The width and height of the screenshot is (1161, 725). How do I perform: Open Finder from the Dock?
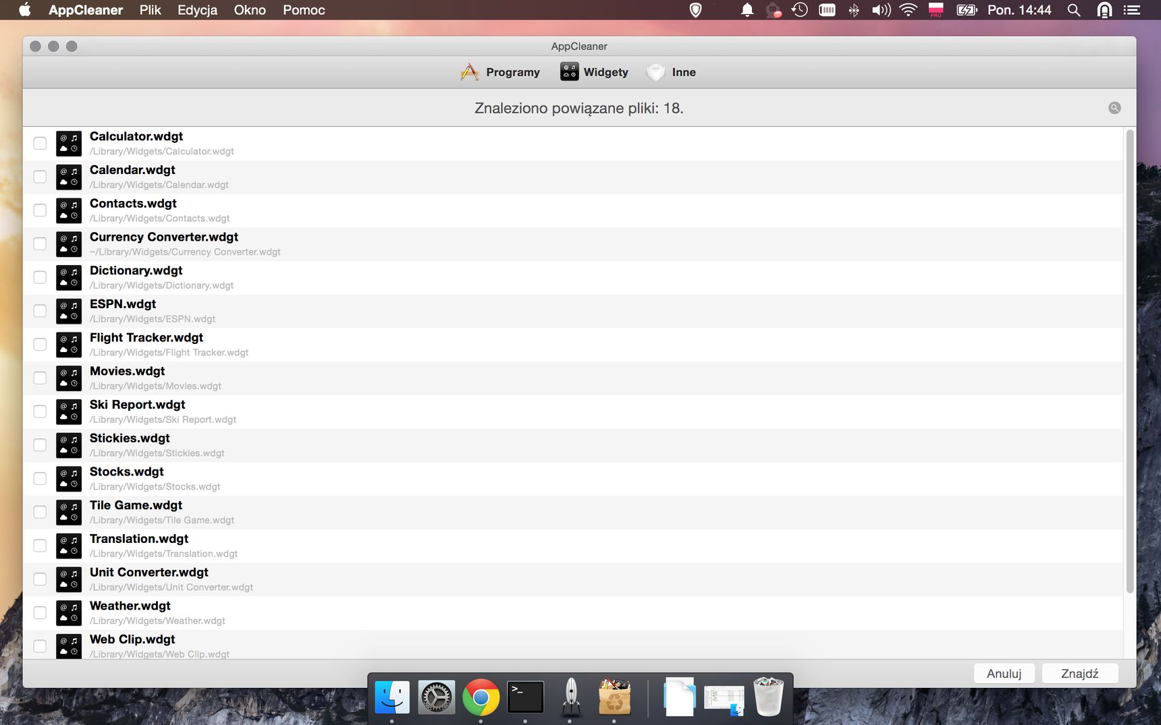[x=392, y=697]
